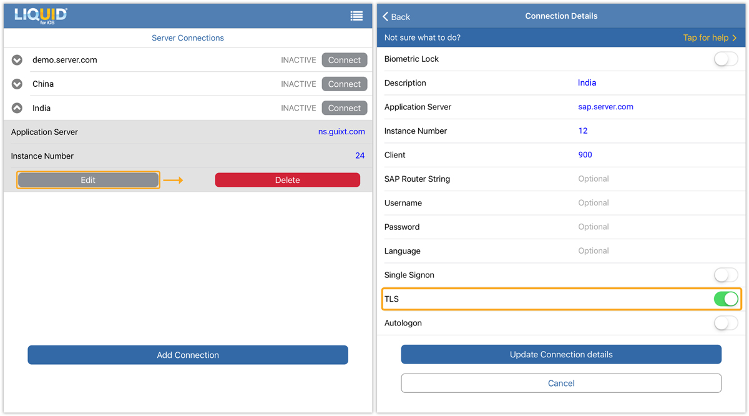Open Tap for help link

(x=710, y=37)
